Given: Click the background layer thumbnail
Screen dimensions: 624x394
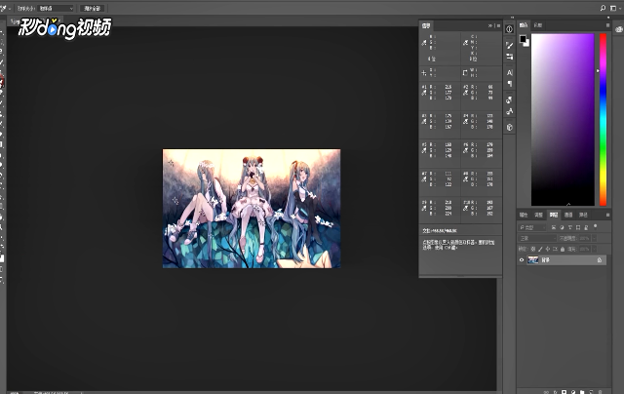Looking at the screenshot, I should click(x=533, y=259).
